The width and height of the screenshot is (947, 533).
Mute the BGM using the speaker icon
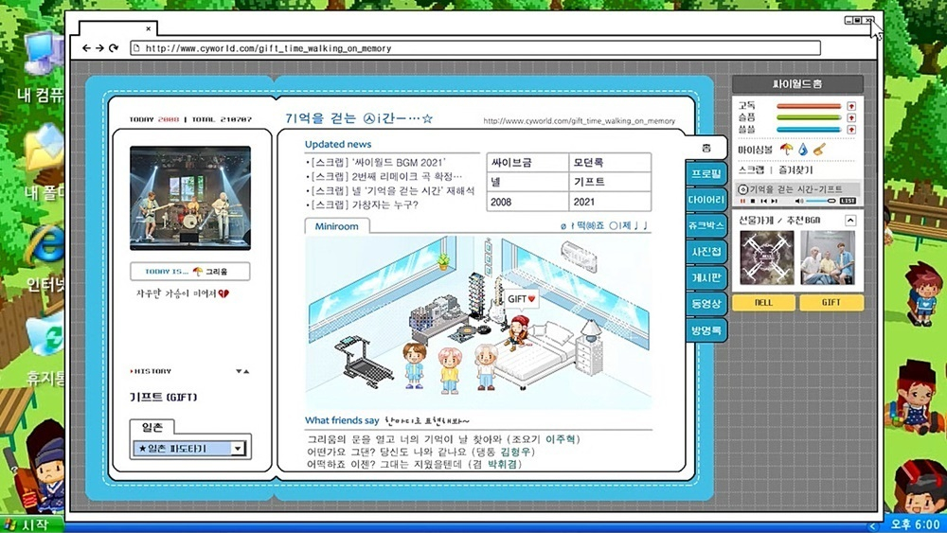pos(799,201)
